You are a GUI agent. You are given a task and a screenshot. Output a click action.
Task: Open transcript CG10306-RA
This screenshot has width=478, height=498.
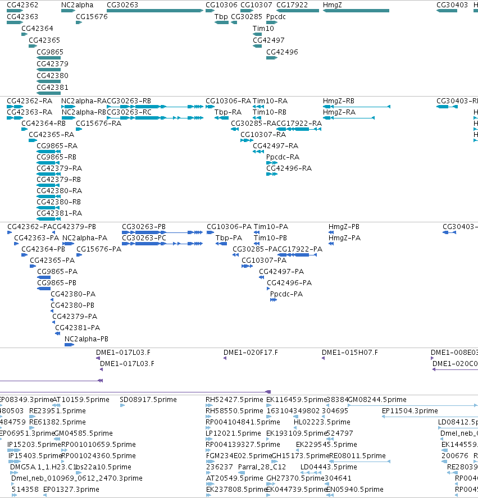pos(228,101)
